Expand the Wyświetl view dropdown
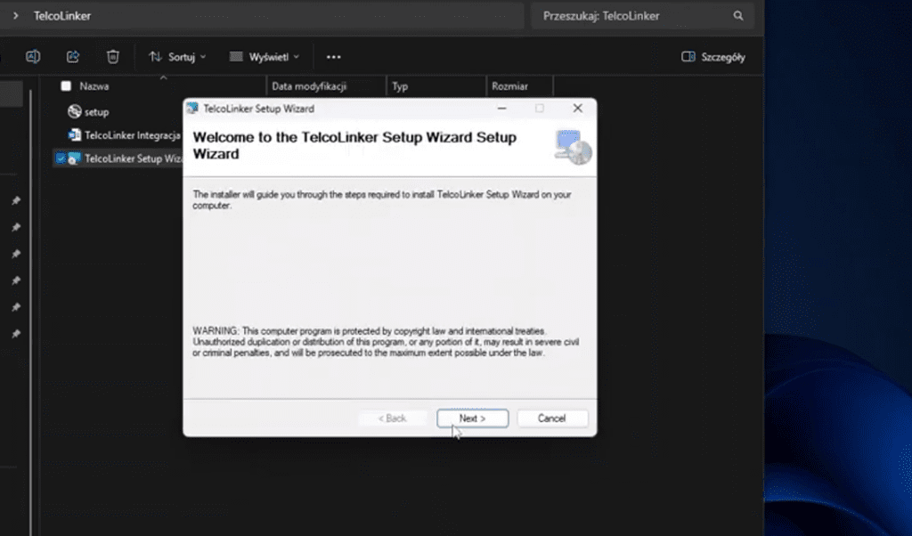Screen dimensions: 912x536 coord(264,57)
